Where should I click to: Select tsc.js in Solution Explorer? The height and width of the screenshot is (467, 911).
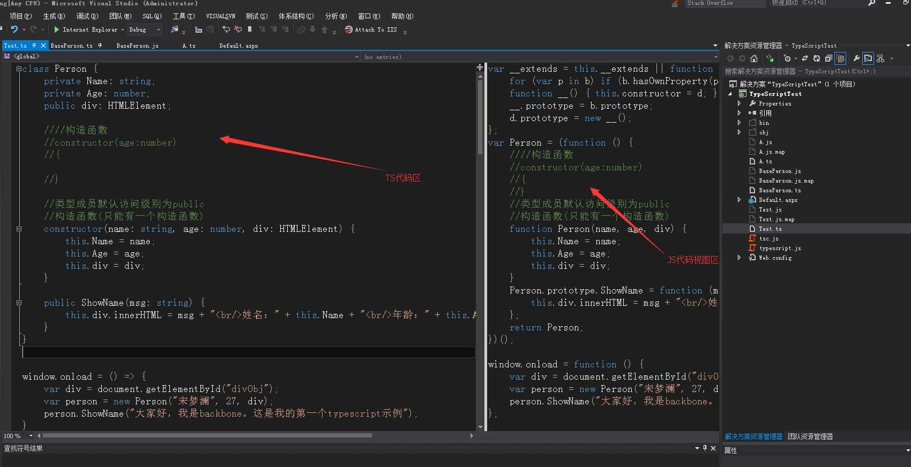click(768, 238)
